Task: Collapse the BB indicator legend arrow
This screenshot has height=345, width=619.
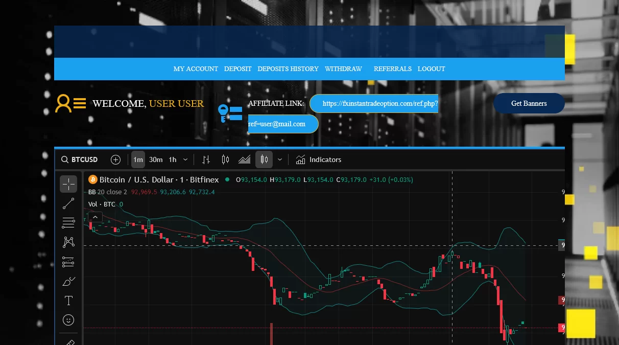Action: pos(95,217)
